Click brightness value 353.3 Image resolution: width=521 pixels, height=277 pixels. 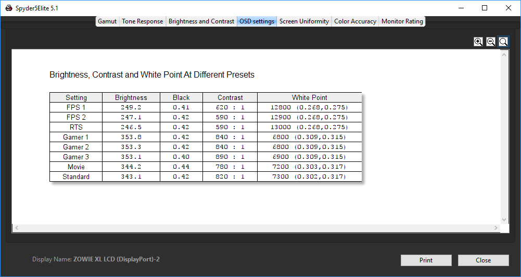coord(131,147)
